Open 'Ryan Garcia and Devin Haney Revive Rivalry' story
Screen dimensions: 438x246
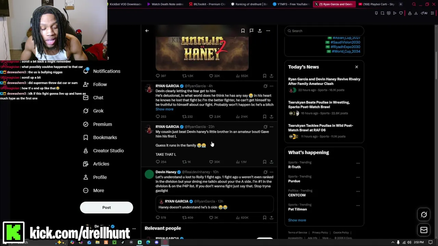coord(324,85)
